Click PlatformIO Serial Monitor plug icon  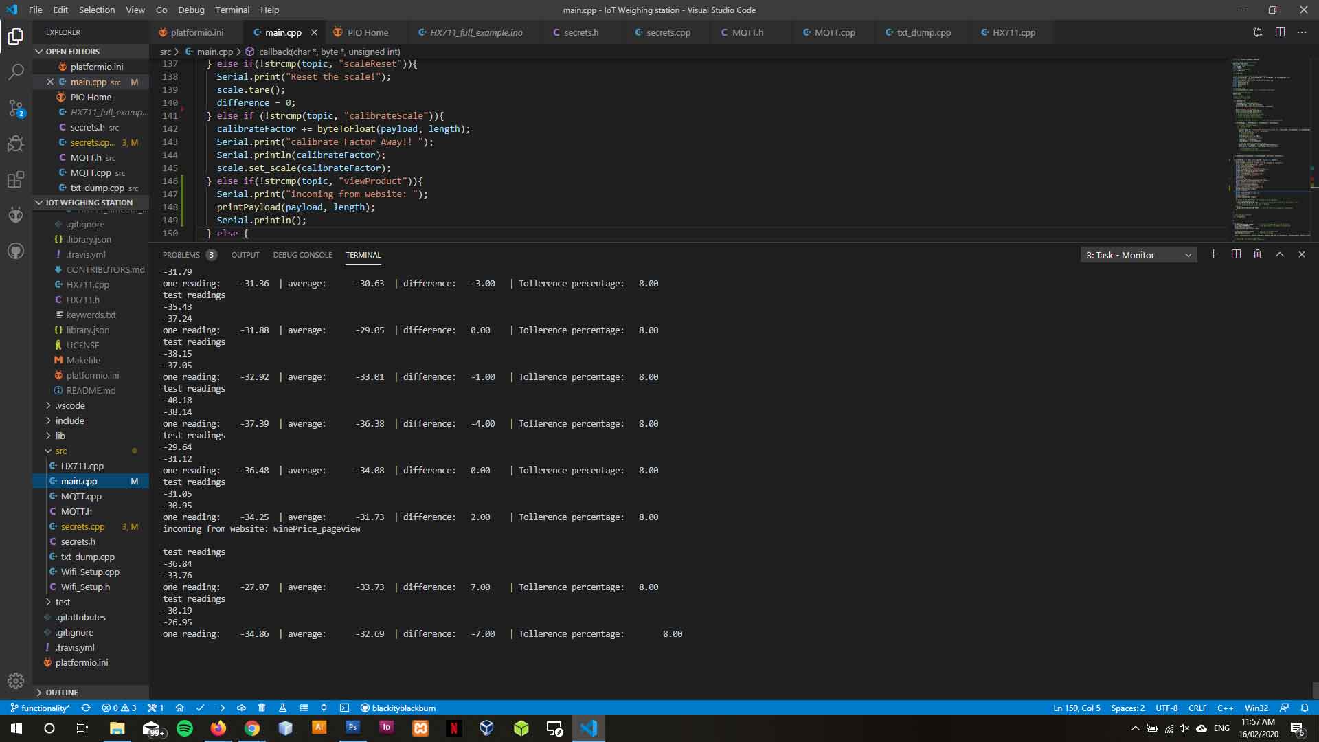(324, 708)
